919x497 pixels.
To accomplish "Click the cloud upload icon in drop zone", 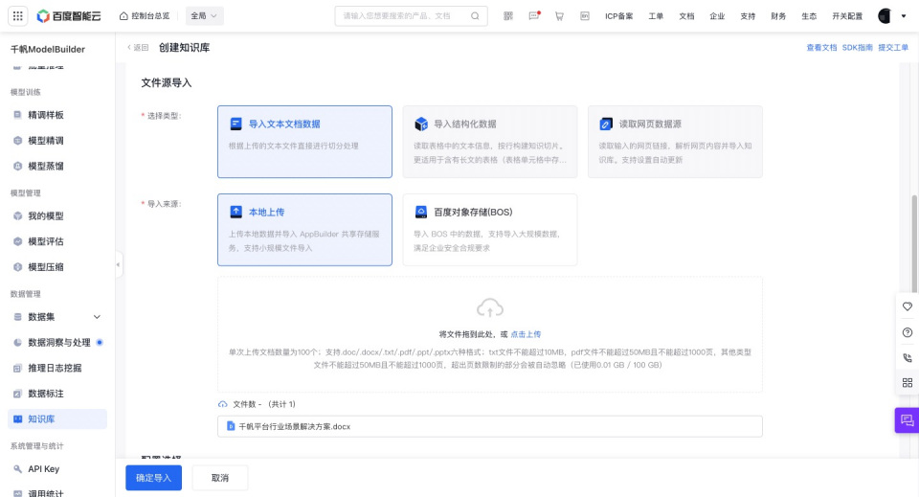I will click(x=489, y=307).
